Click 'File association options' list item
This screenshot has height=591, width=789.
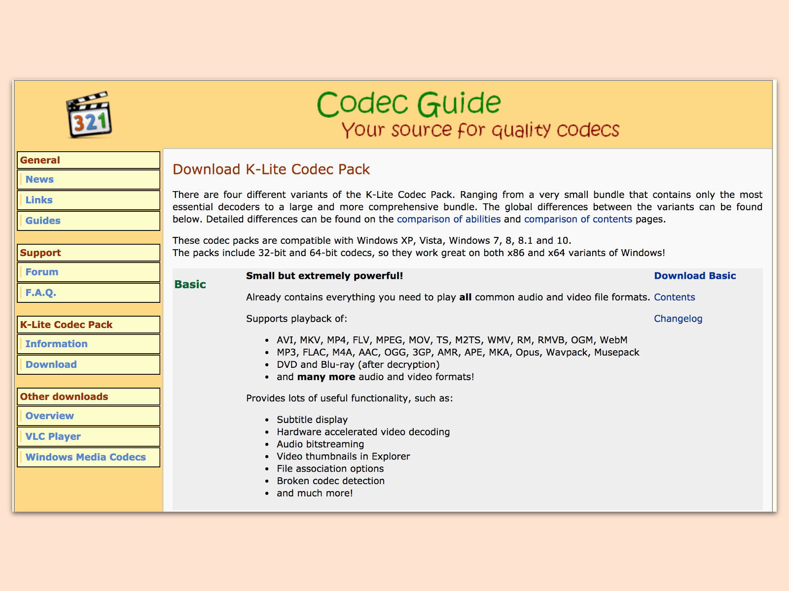(x=330, y=469)
